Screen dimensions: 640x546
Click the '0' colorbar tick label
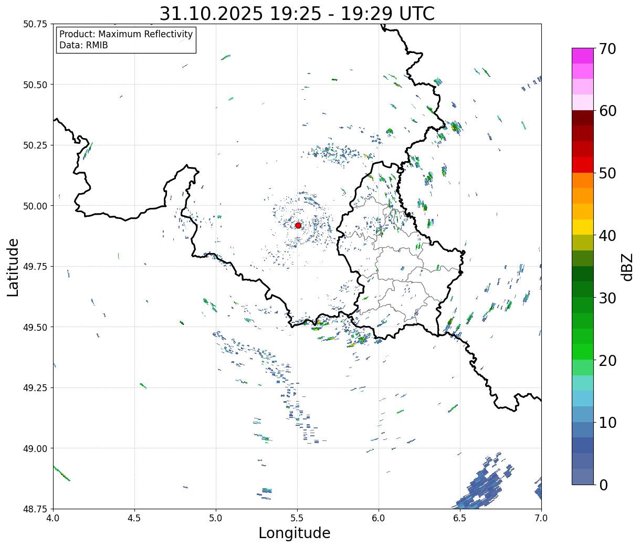point(603,485)
